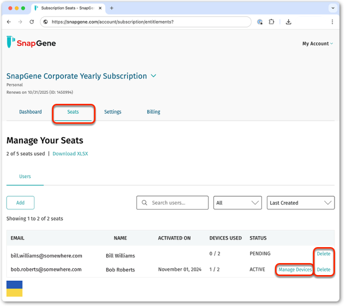
Task: Click the SnapGene logo
Action: [x=31, y=42]
